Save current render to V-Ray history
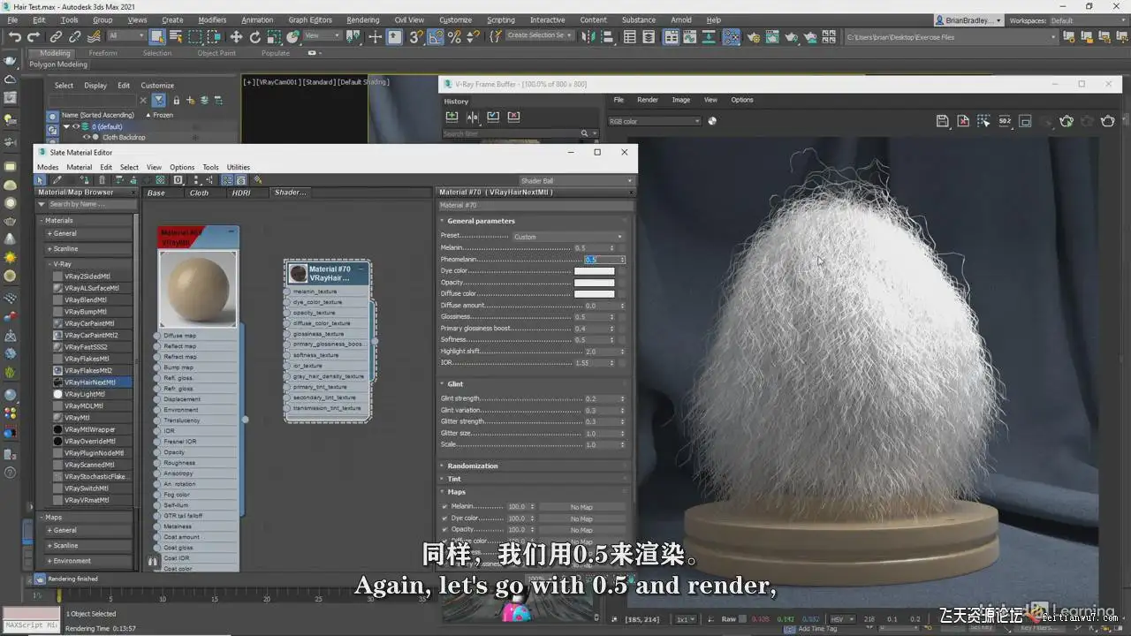The width and height of the screenshot is (1131, 636). point(452,117)
